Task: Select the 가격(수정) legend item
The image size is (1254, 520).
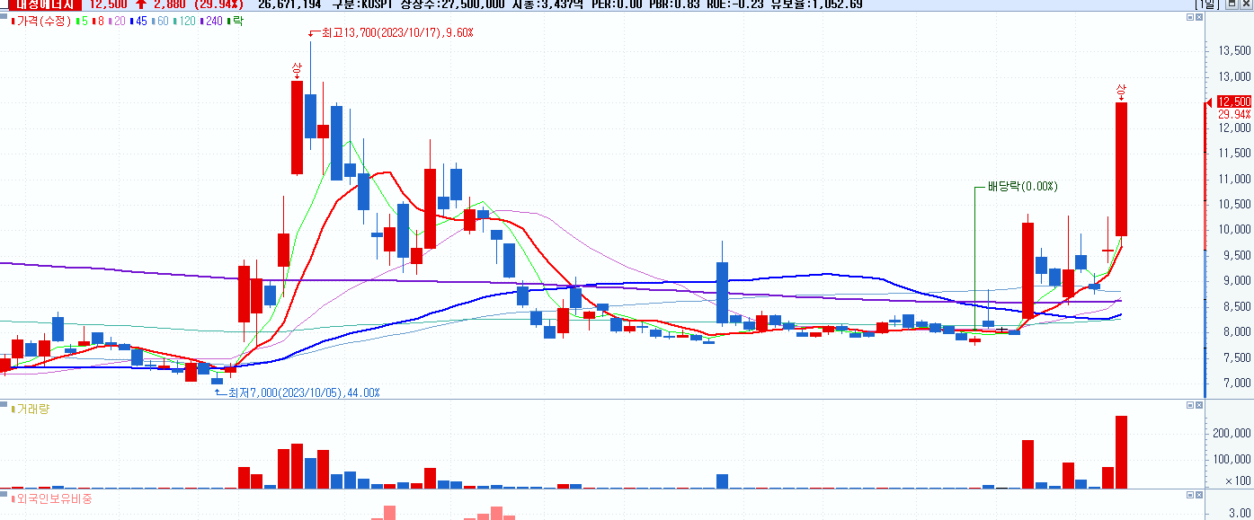Action: click(x=42, y=20)
